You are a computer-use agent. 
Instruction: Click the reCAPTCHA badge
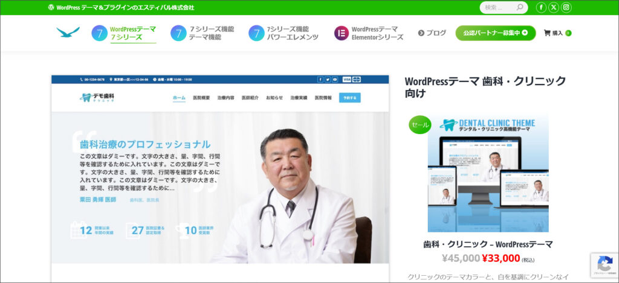coord(604,265)
